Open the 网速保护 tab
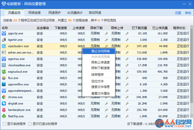This screenshot has height=130, width=194. [55, 12]
